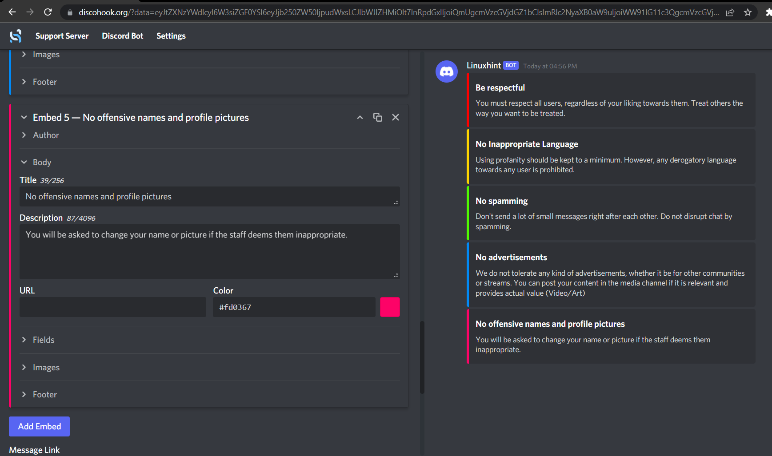This screenshot has height=456, width=772.
Task: Click 'No spamming' embed title
Action: (x=501, y=201)
